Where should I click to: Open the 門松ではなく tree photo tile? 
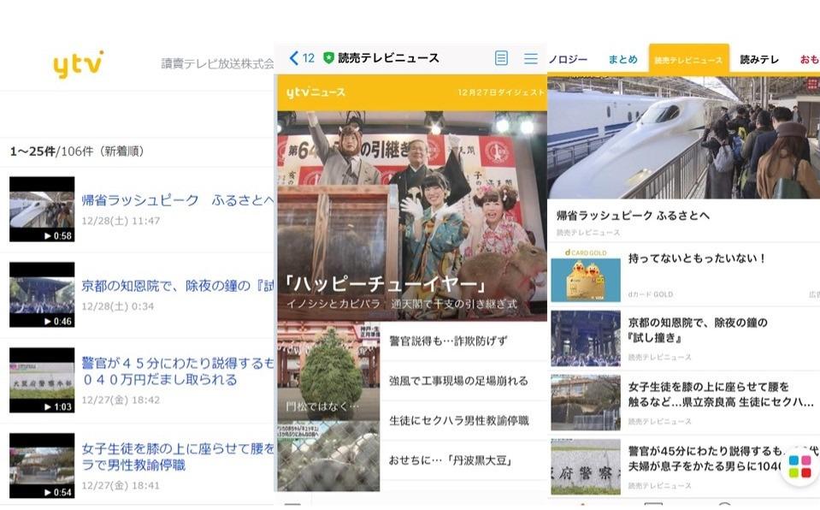pyautogui.click(x=328, y=371)
